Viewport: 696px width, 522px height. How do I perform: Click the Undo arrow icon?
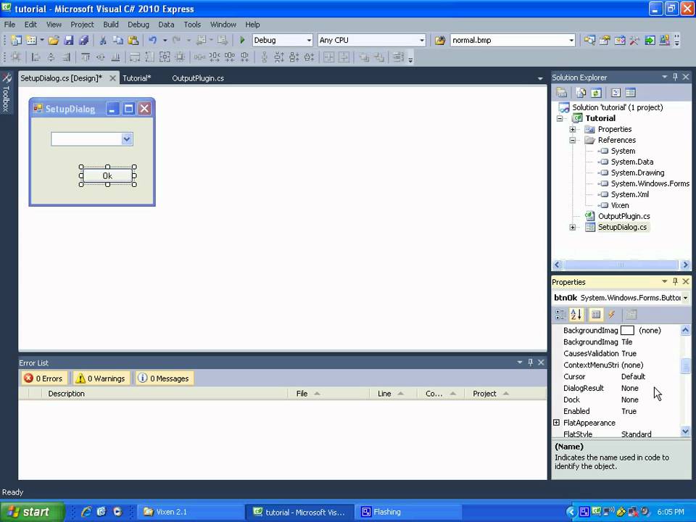(152, 41)
